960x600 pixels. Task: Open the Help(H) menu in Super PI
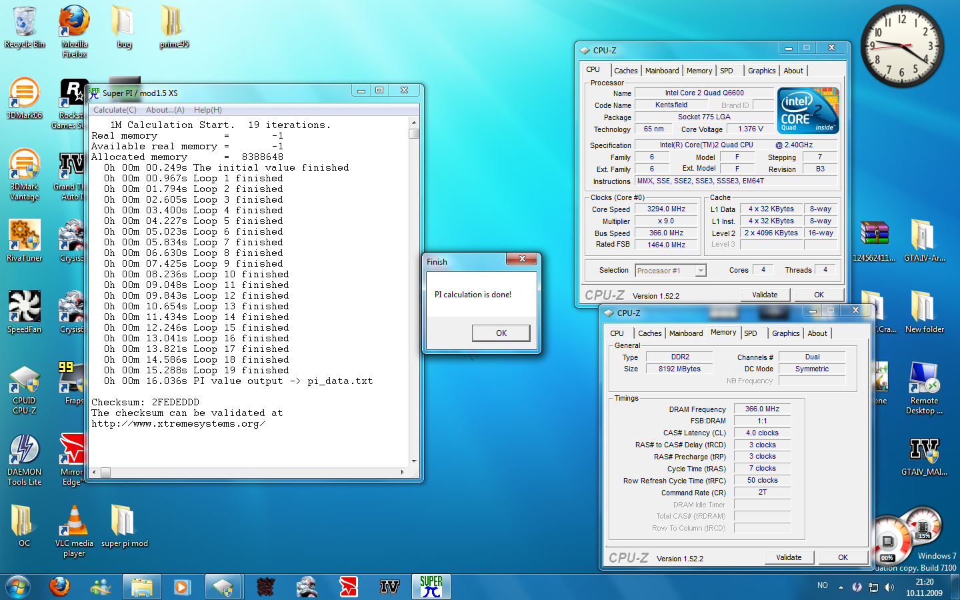208,110
